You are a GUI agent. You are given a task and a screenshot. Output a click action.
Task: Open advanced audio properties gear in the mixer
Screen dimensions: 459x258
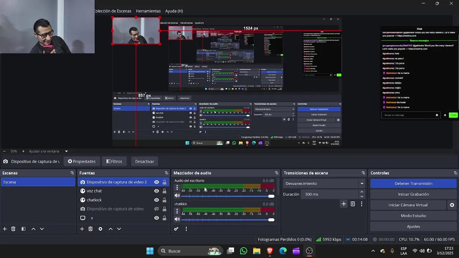coord(176,229)
